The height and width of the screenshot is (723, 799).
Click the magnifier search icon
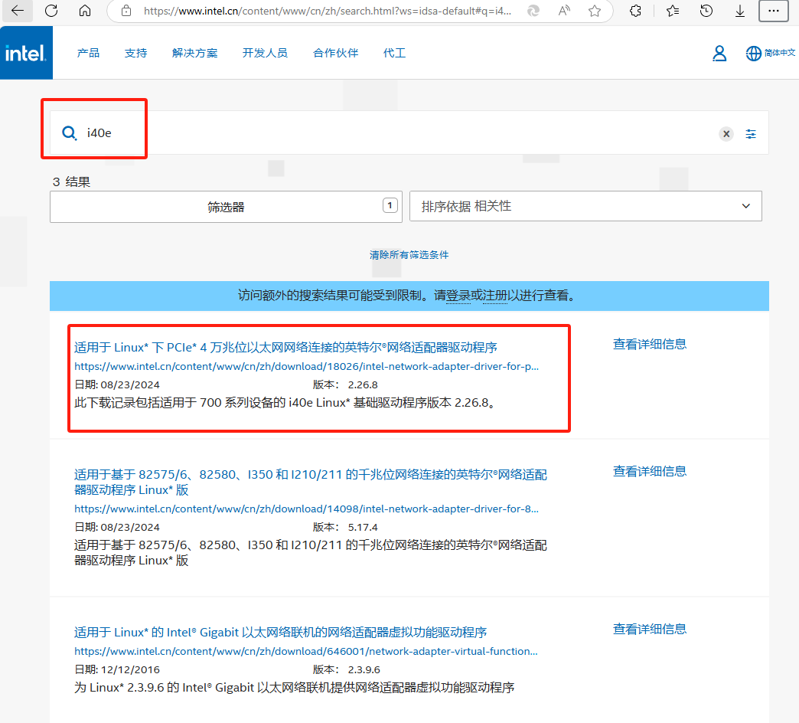point(70,133)
